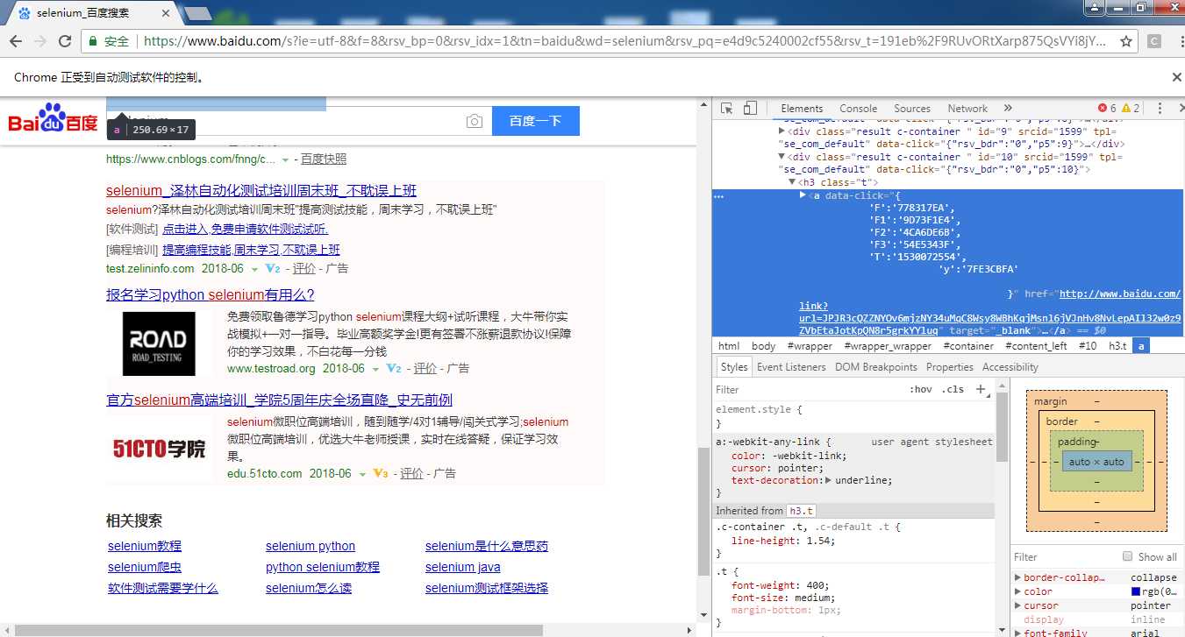Expand the div id="9" DOM node

point(782,131)
